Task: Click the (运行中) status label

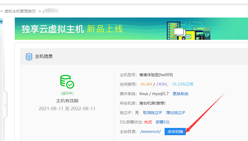Action: click(x=67, y=93)
